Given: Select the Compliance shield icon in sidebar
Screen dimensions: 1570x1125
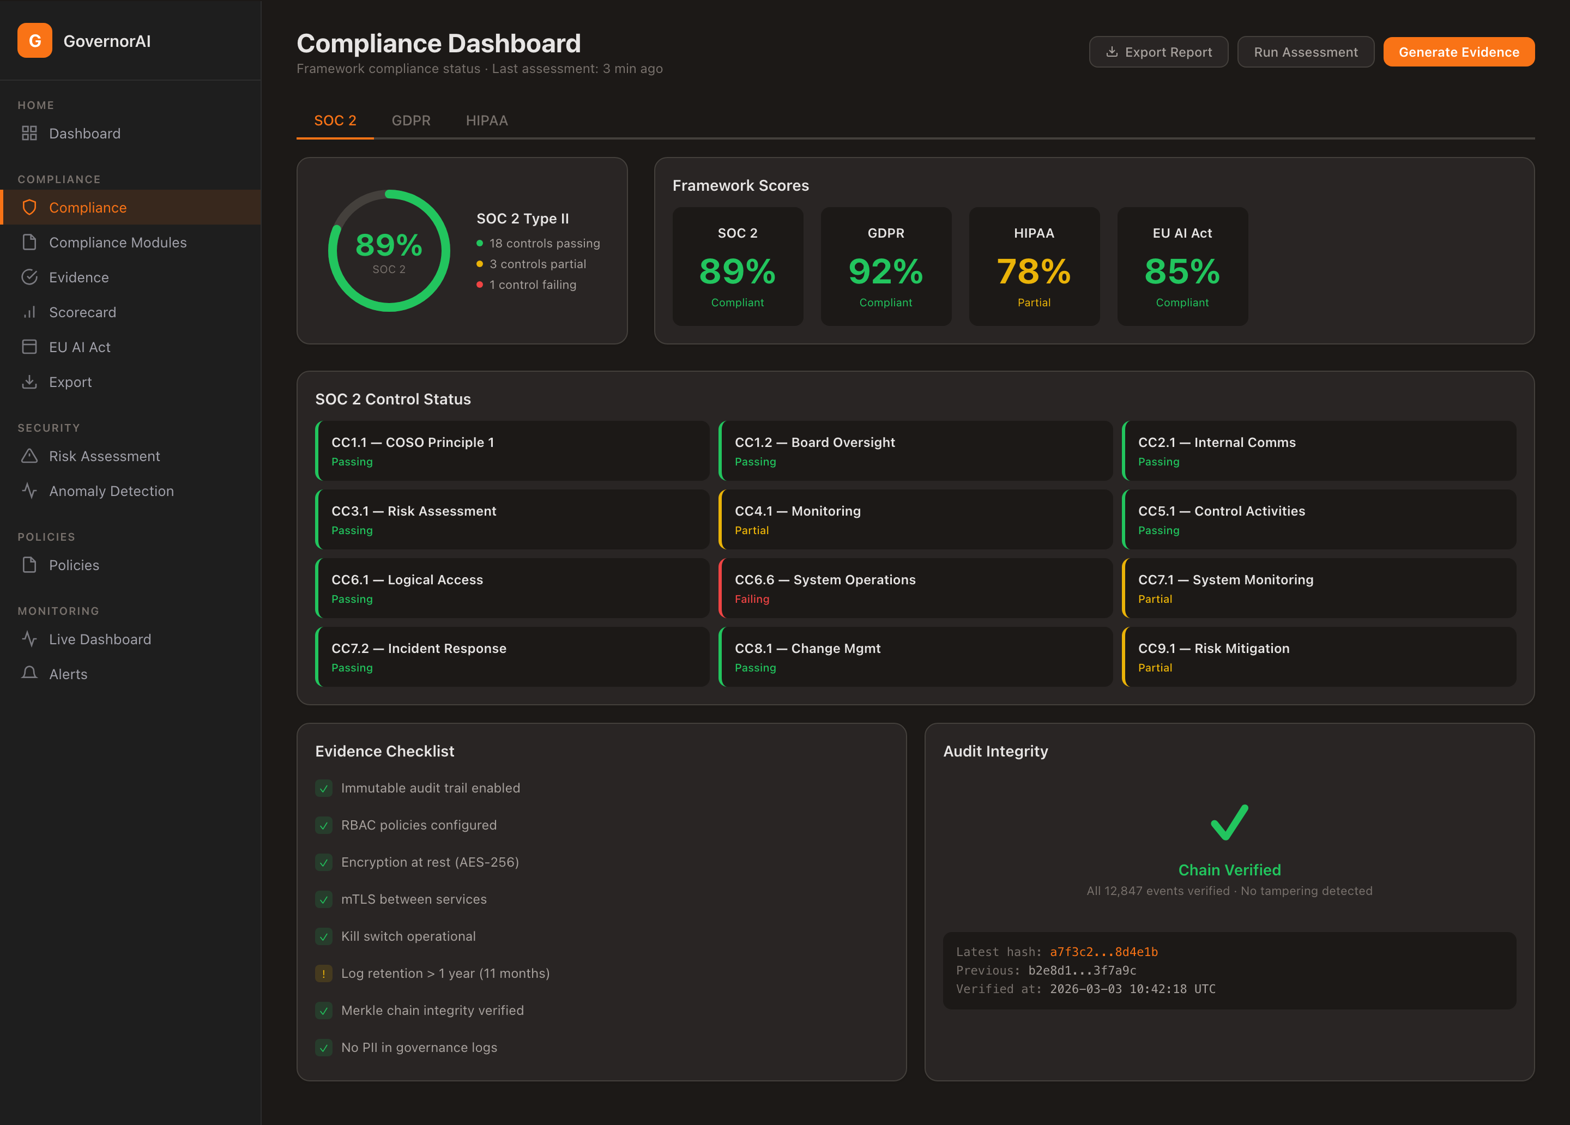Looking at the screenshot, I should coord(29,207).
